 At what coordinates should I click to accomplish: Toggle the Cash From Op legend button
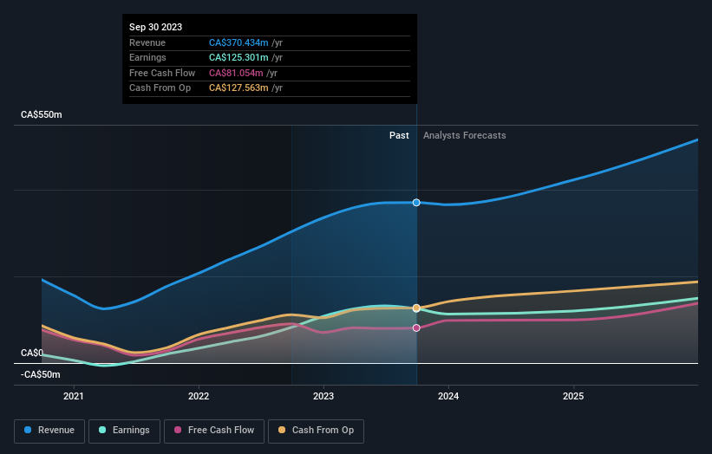coord(316,431)
